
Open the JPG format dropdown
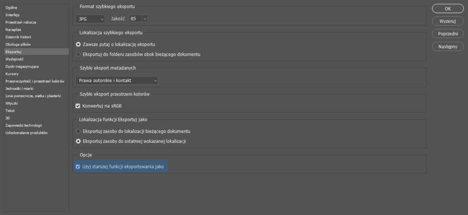tap(90, 19)
